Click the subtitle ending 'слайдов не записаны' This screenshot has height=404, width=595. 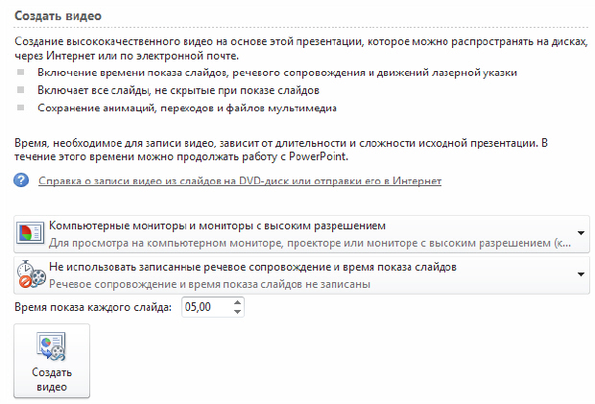[x=209, y=284]
